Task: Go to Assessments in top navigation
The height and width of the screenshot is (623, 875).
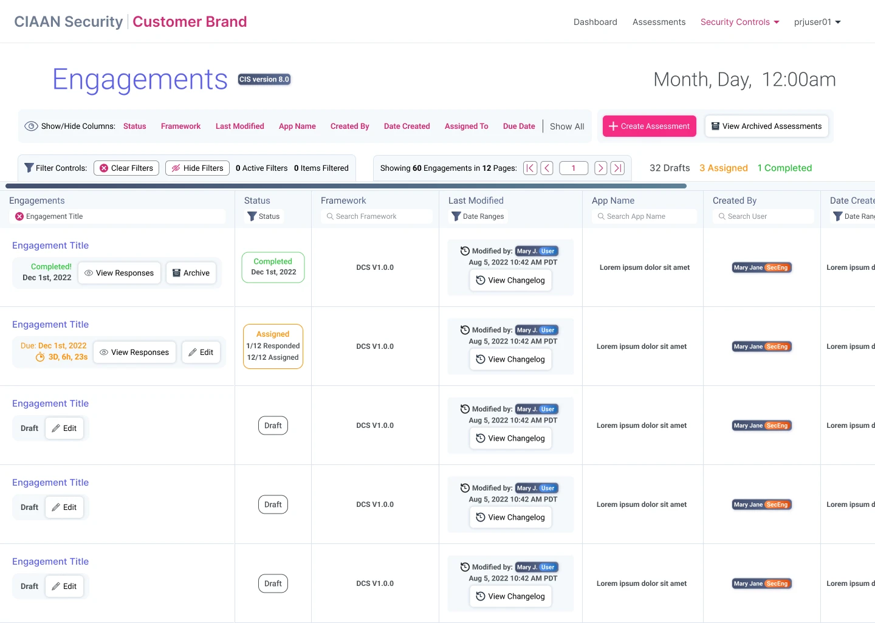Action: pyautogui.click(x=659, y=22)
